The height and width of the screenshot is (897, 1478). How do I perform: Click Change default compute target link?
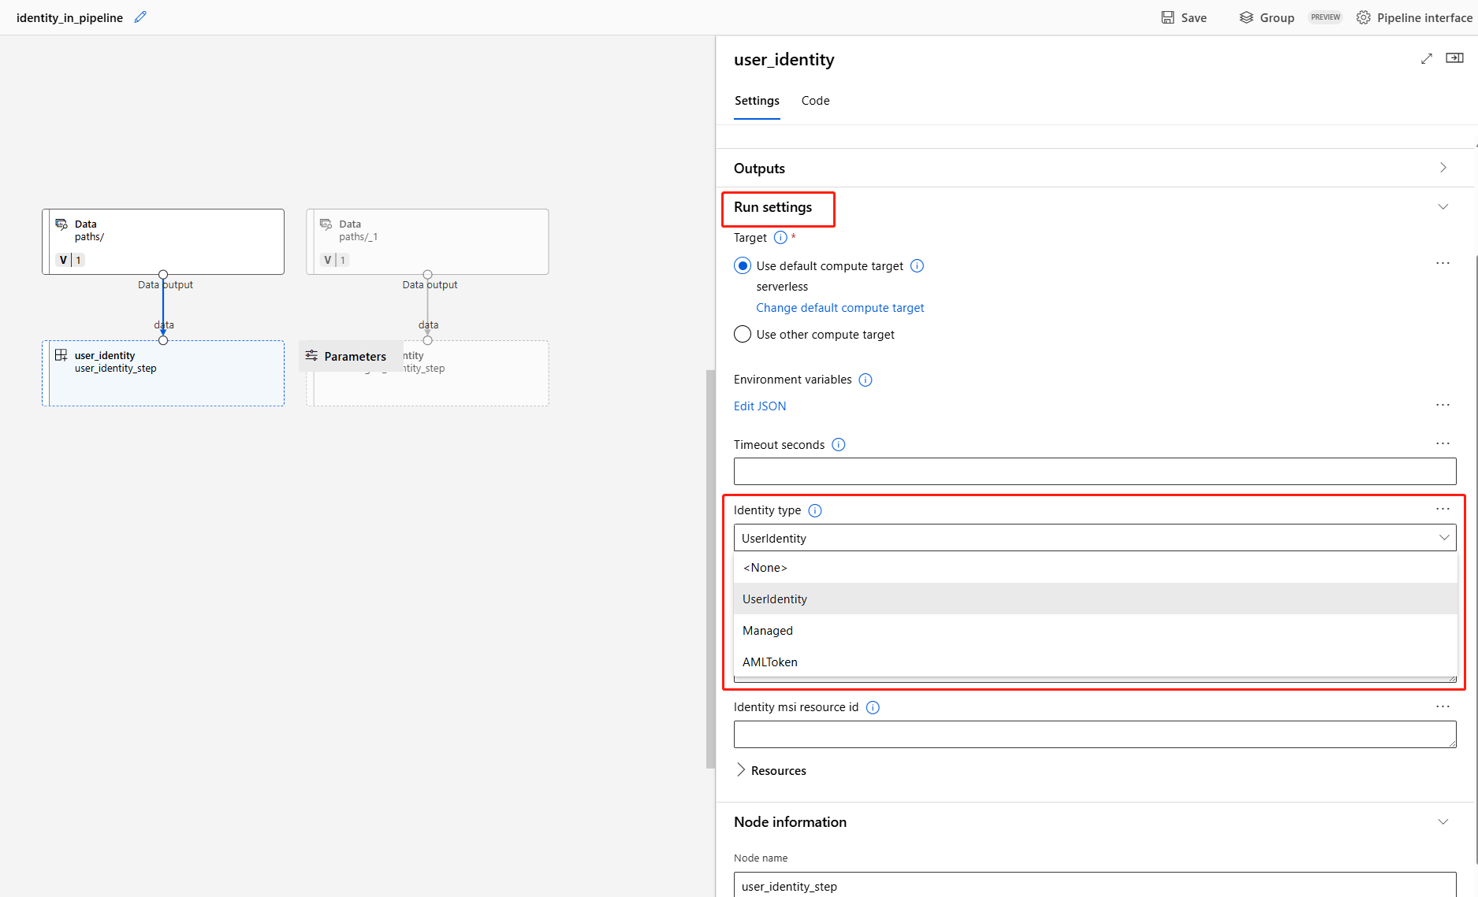[x=840, y=308]
